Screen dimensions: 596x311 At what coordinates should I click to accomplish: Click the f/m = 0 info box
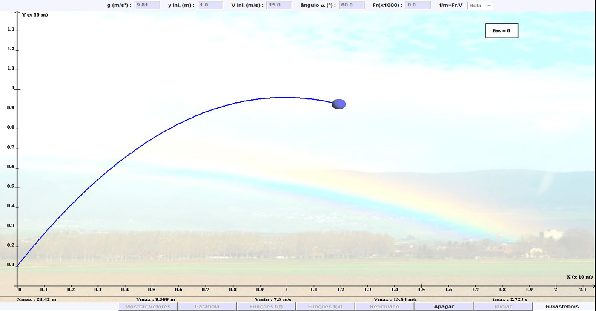point(501,31)
